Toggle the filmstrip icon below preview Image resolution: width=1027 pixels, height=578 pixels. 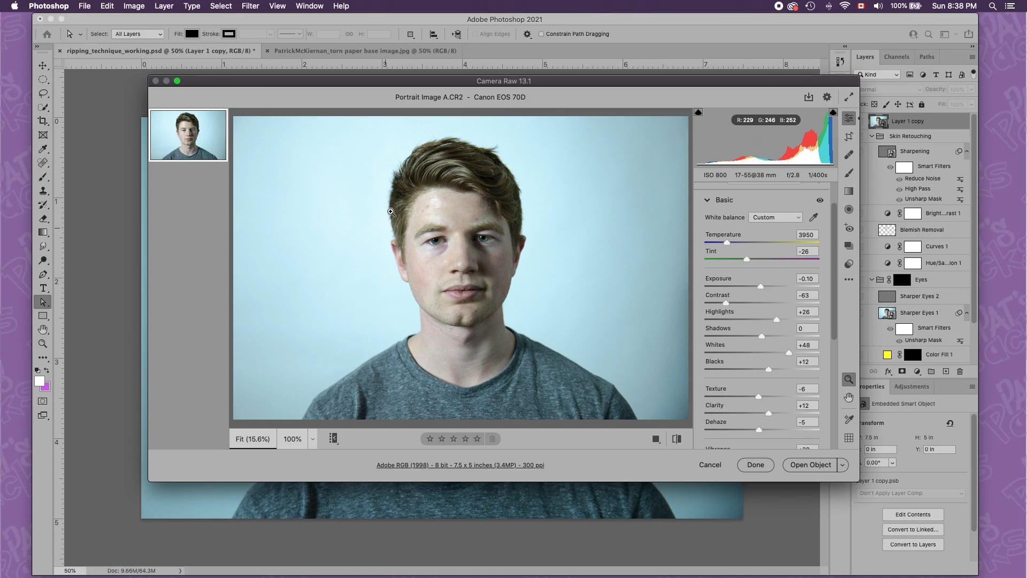[x=333, y=438]
